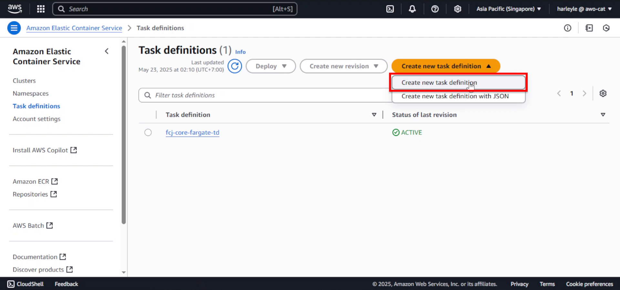Refresh the task definitions list
This screenshot has width=620, height=290.
coord(235,66)
